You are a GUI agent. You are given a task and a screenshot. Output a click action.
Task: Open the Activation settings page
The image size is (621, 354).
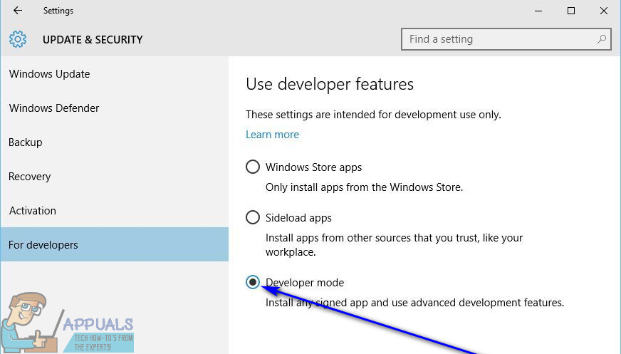(x=33, y=211)
